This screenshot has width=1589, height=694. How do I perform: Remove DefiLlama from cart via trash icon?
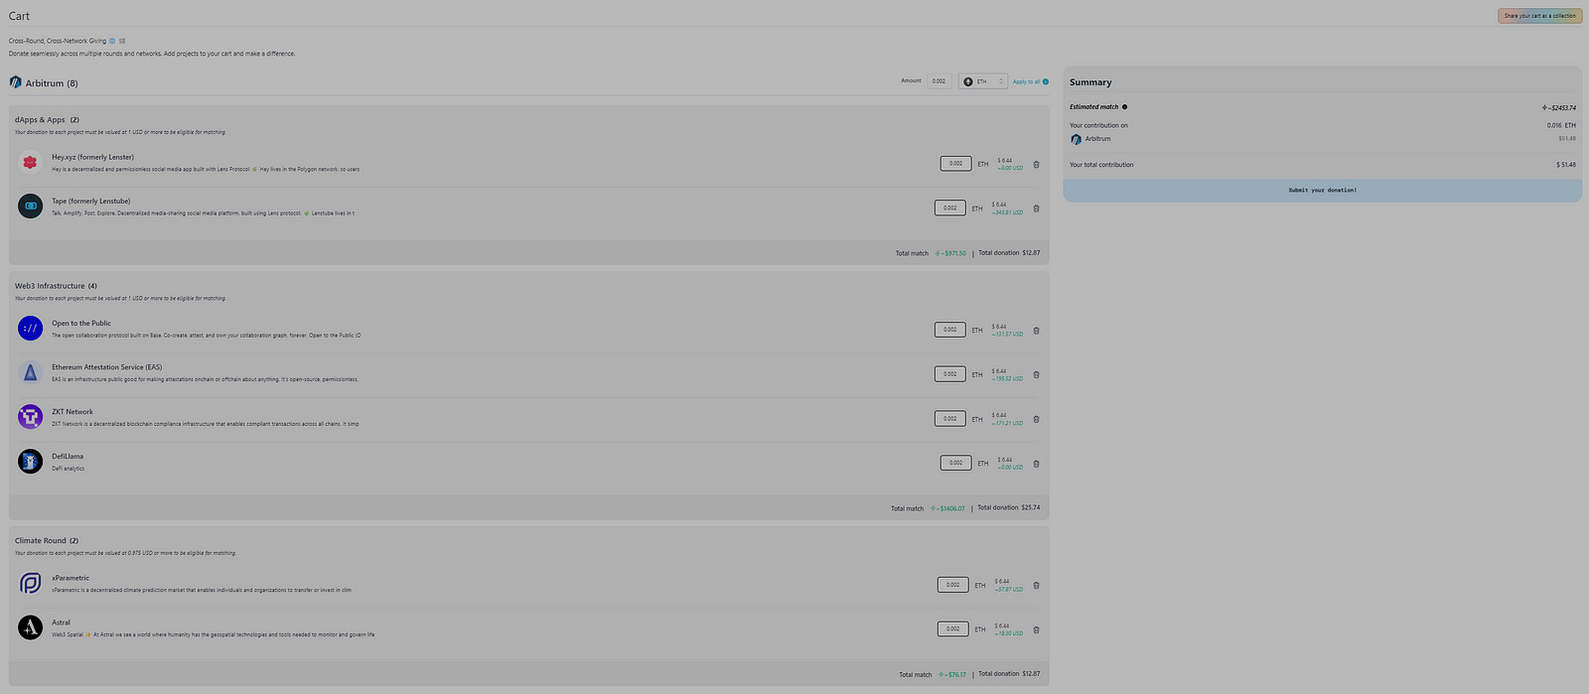click(1036, 464)
